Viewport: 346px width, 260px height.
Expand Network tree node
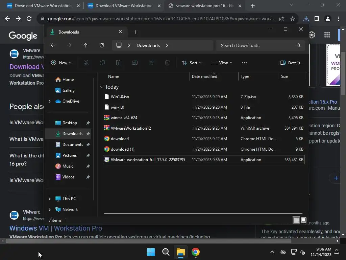click(49, 210)
